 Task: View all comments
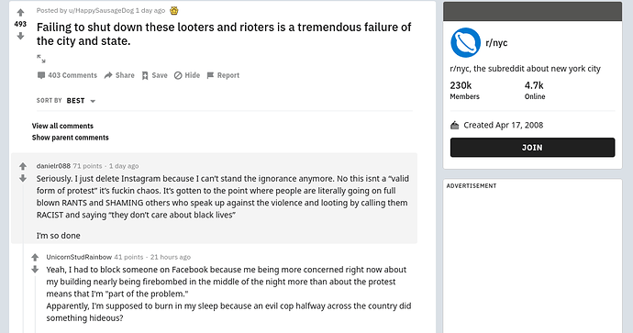click(x=62, y=126)
